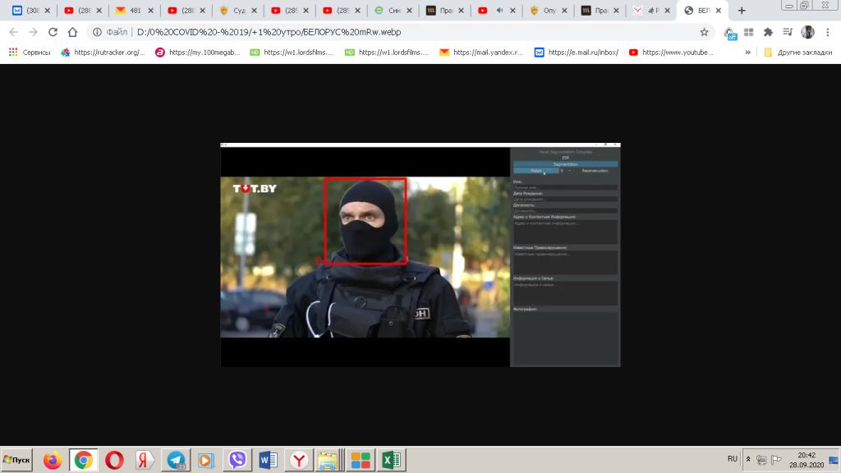Open Firefox from the taskbar

(x=53, y=460)
